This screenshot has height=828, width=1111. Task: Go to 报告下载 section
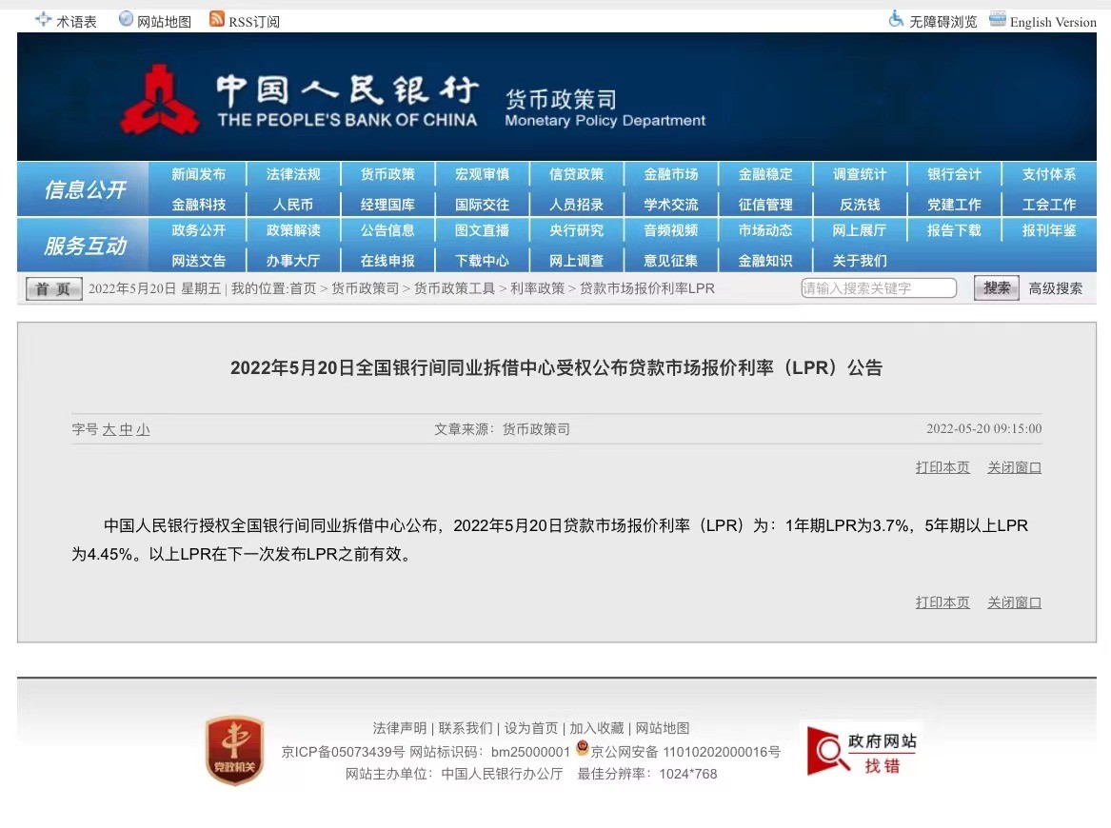pyautogui.click(x=955, y=230)
